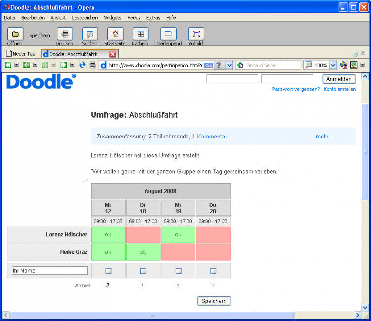Open the Hilfe menu

[x=171, y=18]
